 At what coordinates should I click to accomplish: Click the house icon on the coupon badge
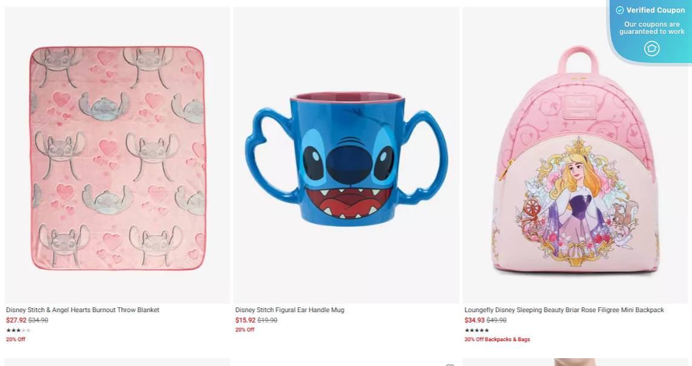[x=652, y=48]
